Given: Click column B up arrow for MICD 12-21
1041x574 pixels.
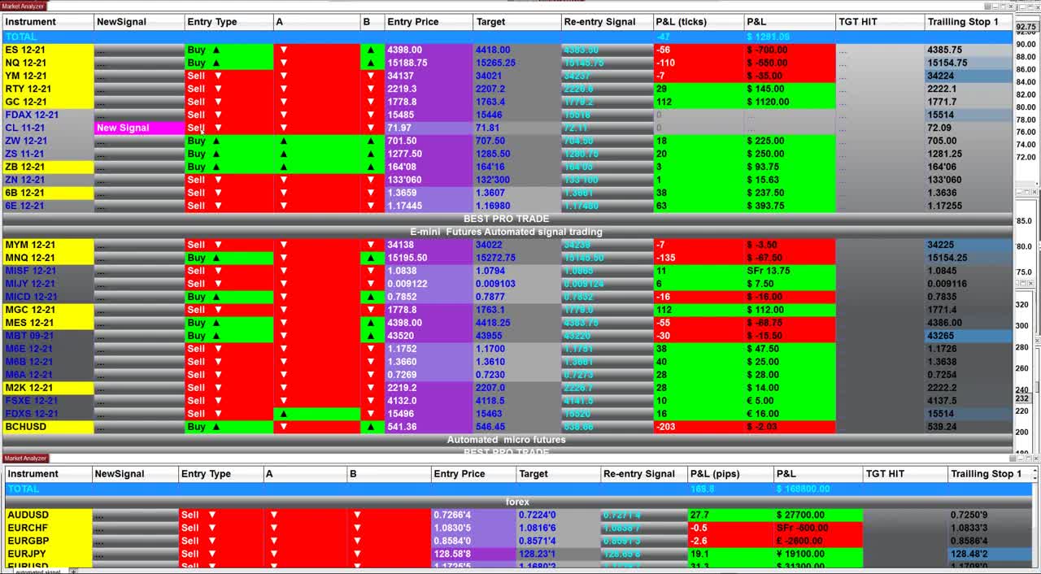Looking at the screenshot, I should (x=371, y=297).
